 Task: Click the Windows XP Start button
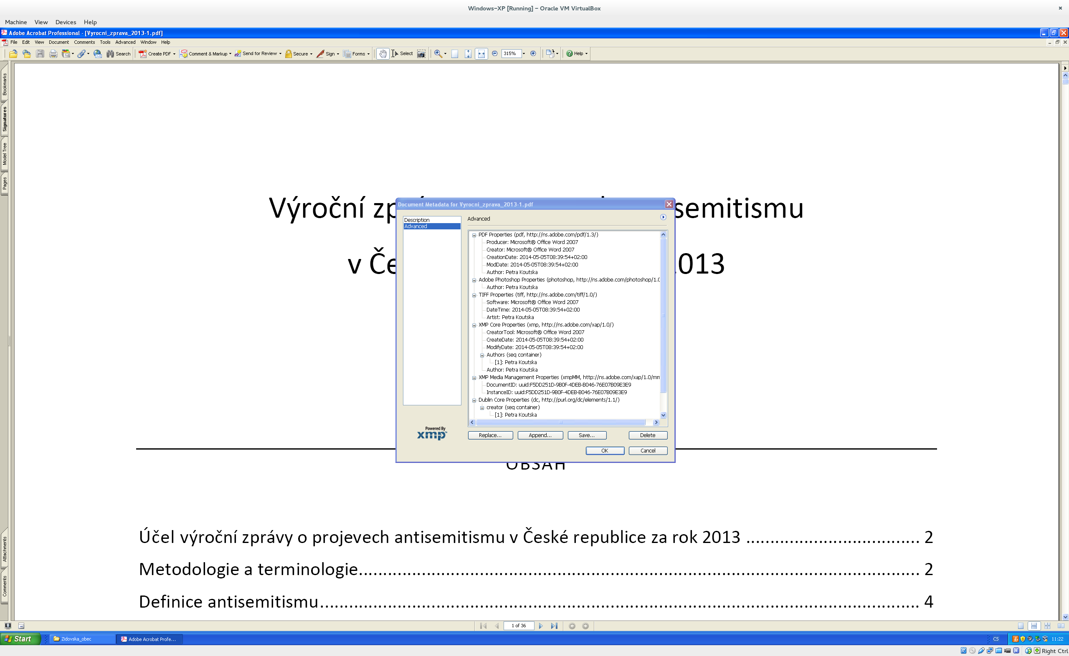coord(20,639)
